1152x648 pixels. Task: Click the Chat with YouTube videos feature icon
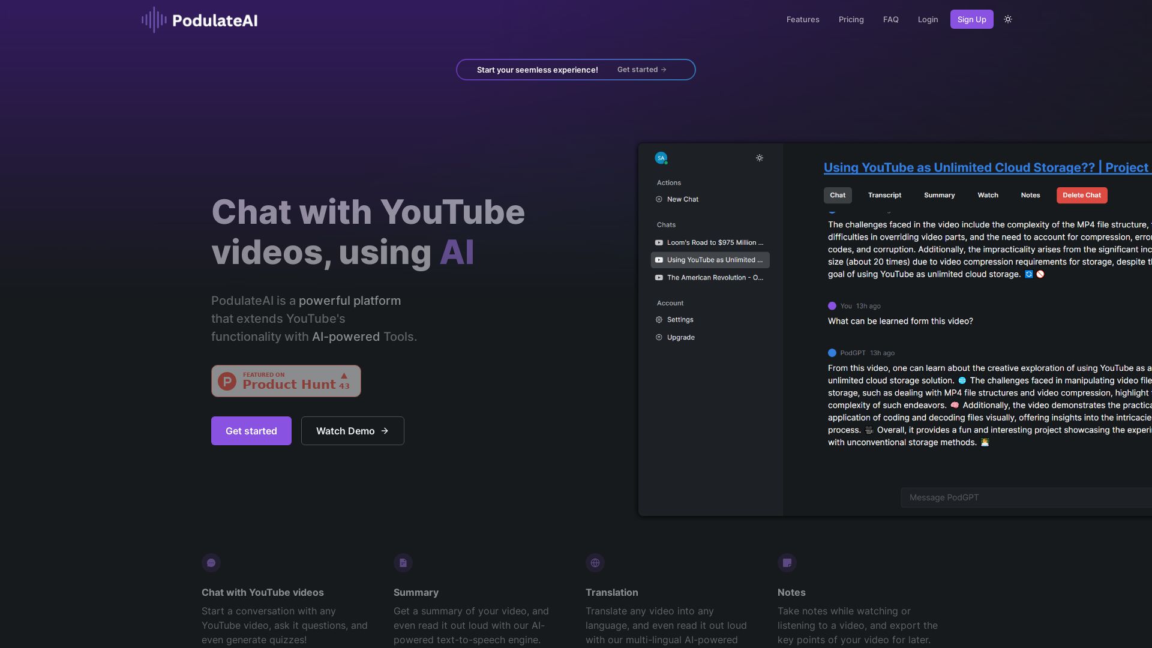click(211, 563)
